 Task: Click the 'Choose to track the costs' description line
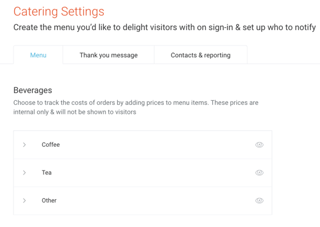(136, 103)
